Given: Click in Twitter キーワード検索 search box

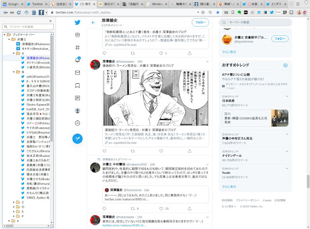Looking at the screenshot, I should pos(255,23).
